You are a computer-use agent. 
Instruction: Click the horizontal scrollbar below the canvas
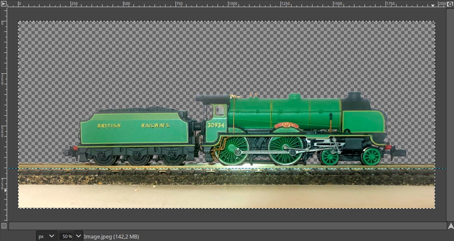pos(228,225)
